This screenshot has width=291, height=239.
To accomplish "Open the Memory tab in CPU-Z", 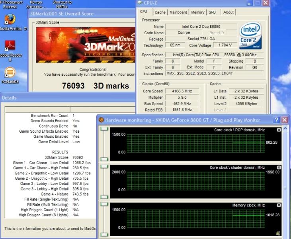I will pos(198,12).
